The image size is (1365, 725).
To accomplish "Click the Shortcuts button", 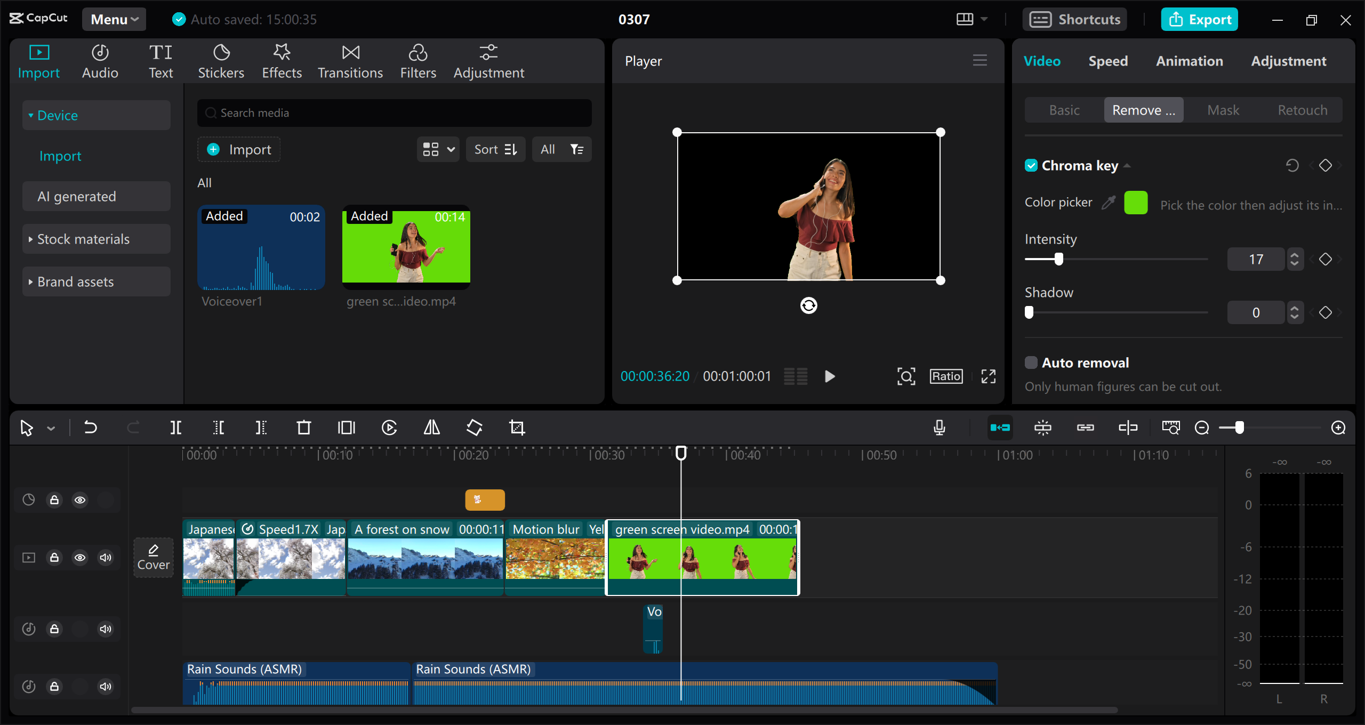I will click(x=1074, y=19).
